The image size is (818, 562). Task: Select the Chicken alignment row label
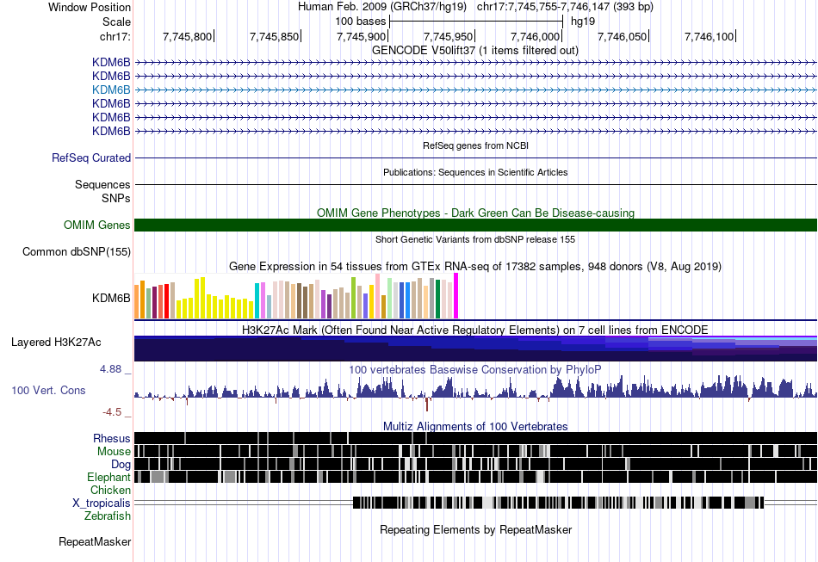click(110, 490)
